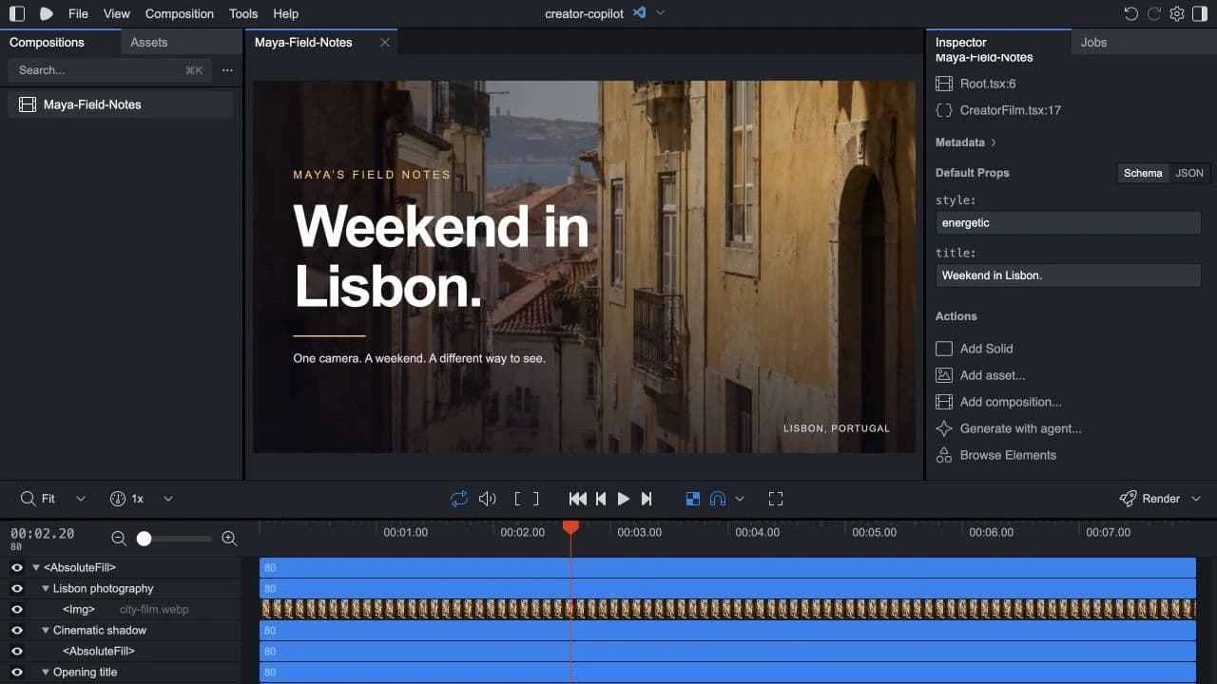Play the composition preview
The height and width of the screenshot is (684, 1217).
click(624, 499)
